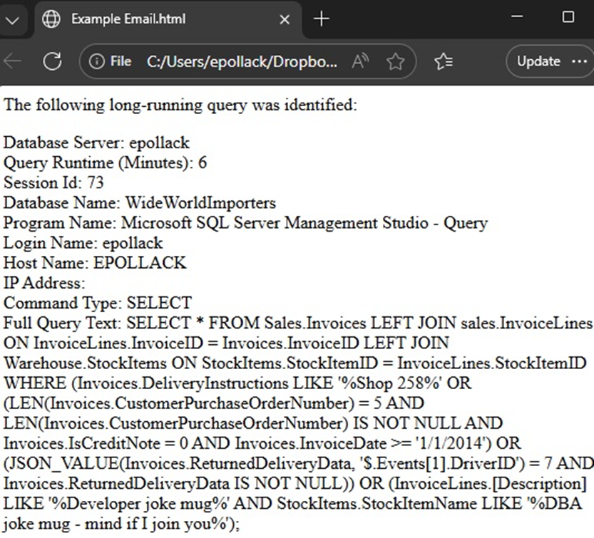This screenshot has width=594, height=538.
Task: Click the Session Id line in the report
Action: tap(52, 182)
